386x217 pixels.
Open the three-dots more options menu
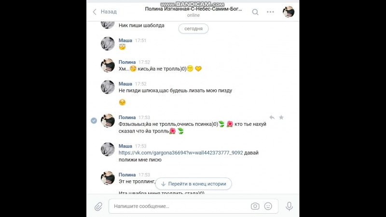(270, 12)
